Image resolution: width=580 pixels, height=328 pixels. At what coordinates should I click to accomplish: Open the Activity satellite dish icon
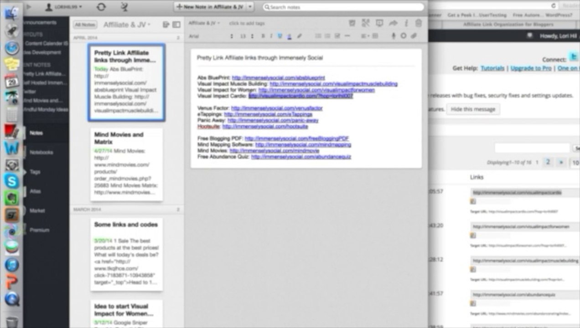click(x=124, y=7)
